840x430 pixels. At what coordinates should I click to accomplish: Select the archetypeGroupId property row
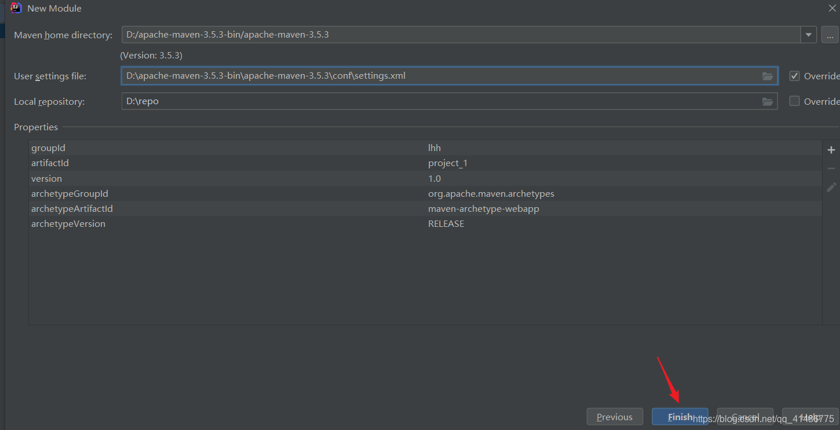(426, 193)
